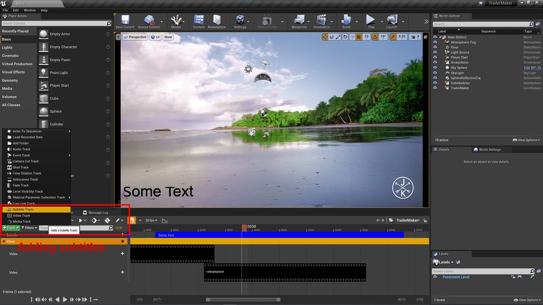Open the rotation snap 10° dropdown

click(x=383, y=37)
